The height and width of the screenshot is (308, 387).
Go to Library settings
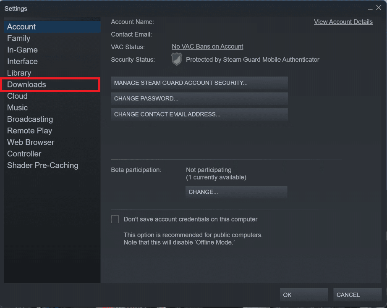[x=52, y=73]
